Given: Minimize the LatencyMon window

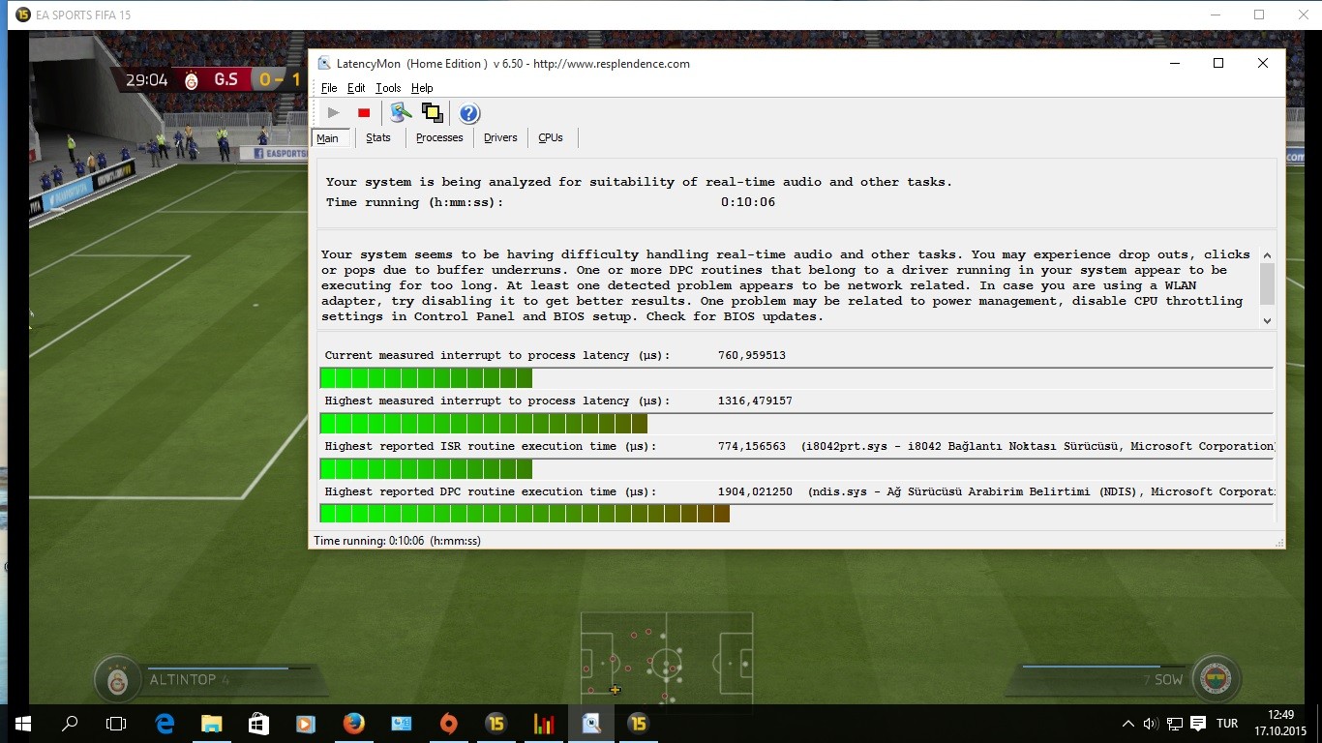Looking at the screenshot, I should click(1174, 63).
